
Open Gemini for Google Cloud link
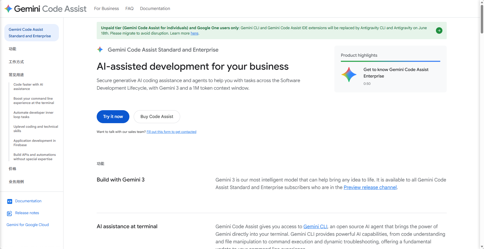pyautogui.click(x=28, y=225)
